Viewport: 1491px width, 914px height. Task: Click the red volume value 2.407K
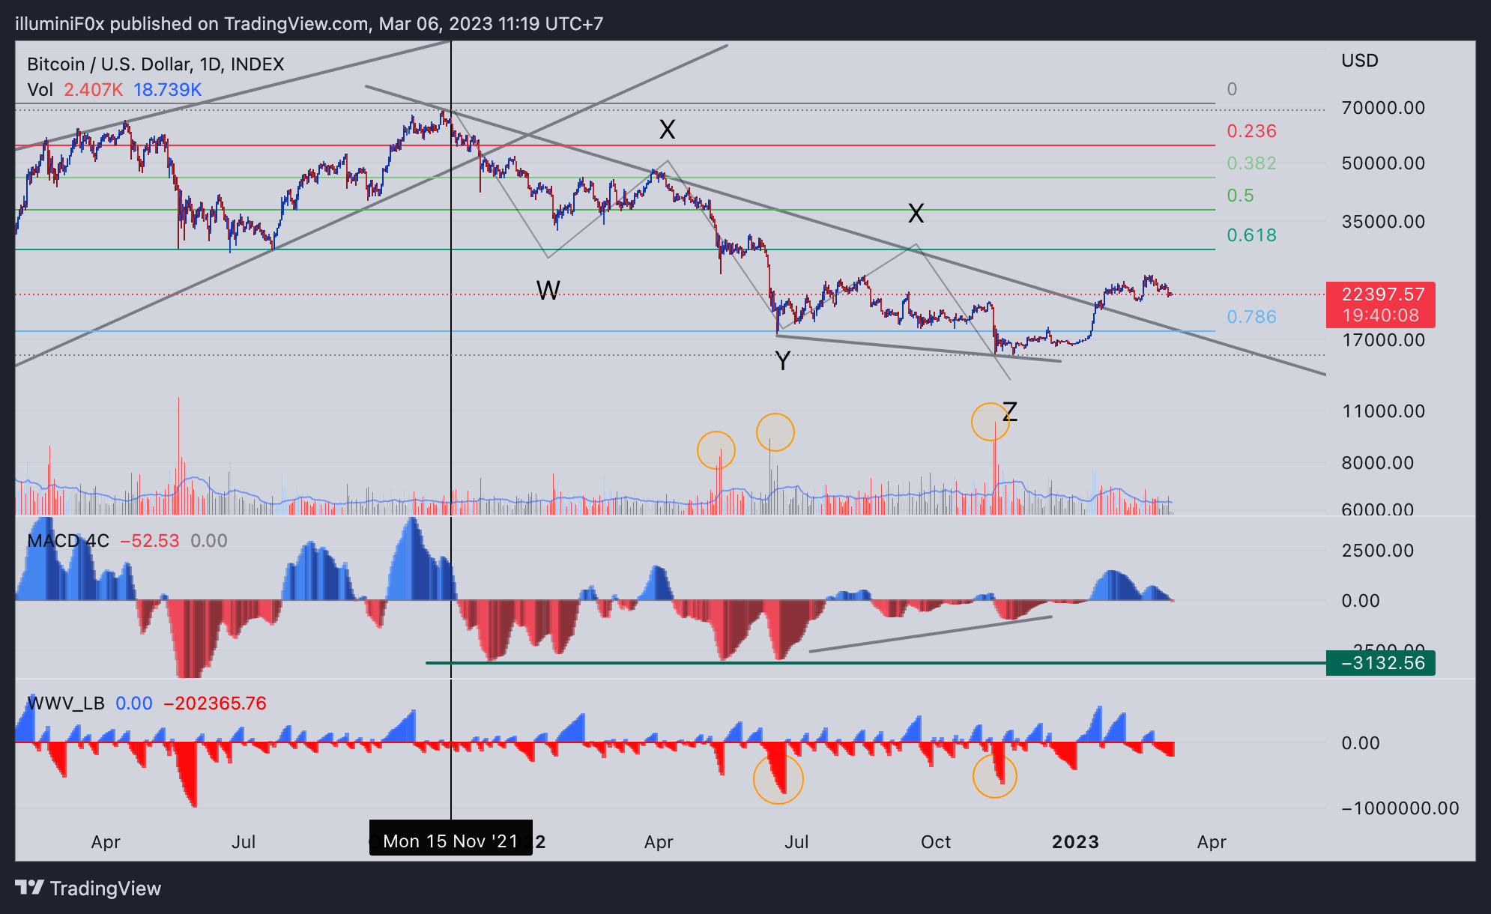(x=93, y=90)
